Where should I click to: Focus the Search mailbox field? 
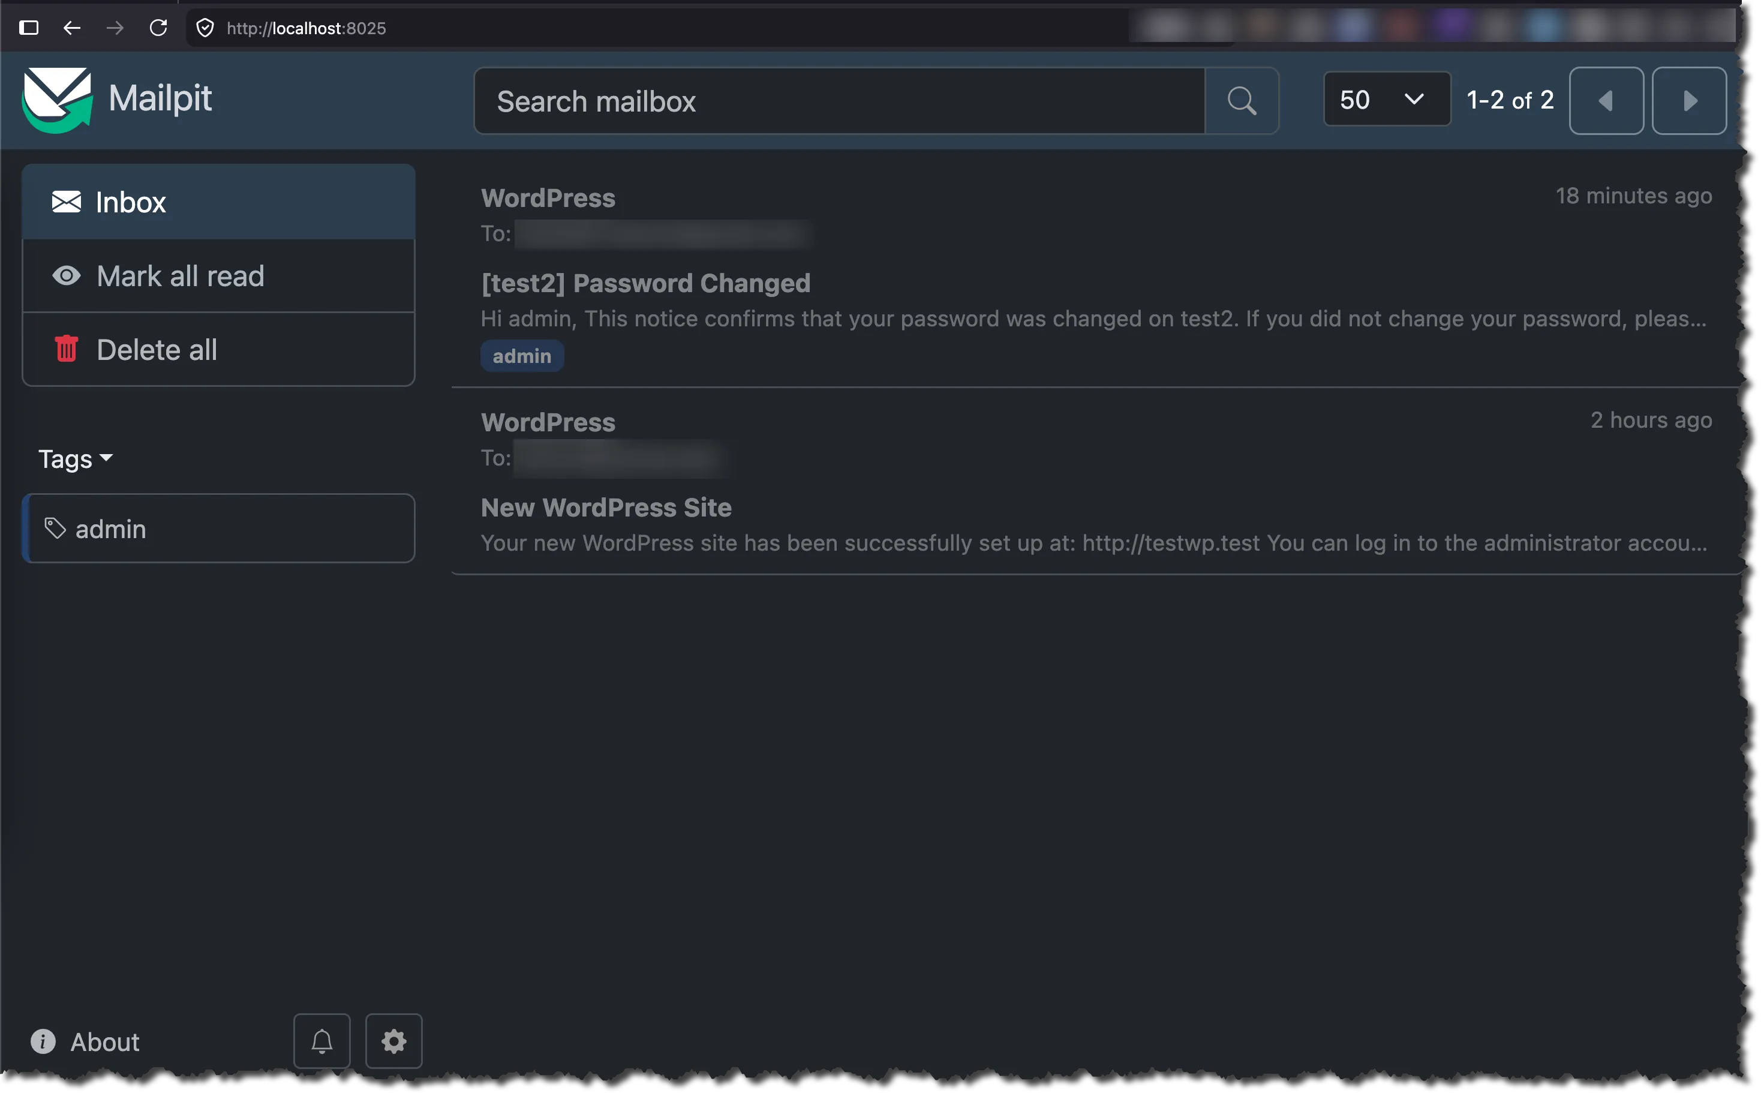[x=839, y=101]
